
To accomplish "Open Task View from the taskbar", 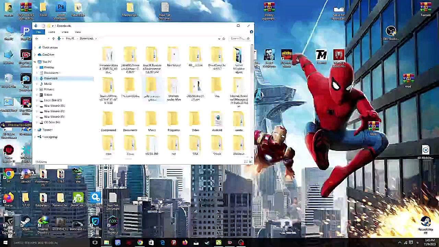I will pos(95,243).
